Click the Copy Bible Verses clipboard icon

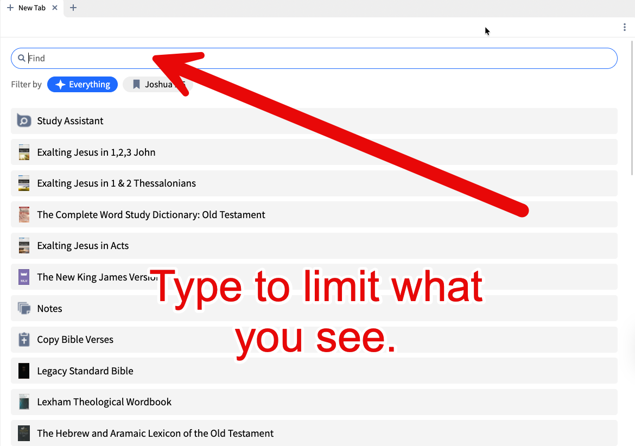click(24, 340)
